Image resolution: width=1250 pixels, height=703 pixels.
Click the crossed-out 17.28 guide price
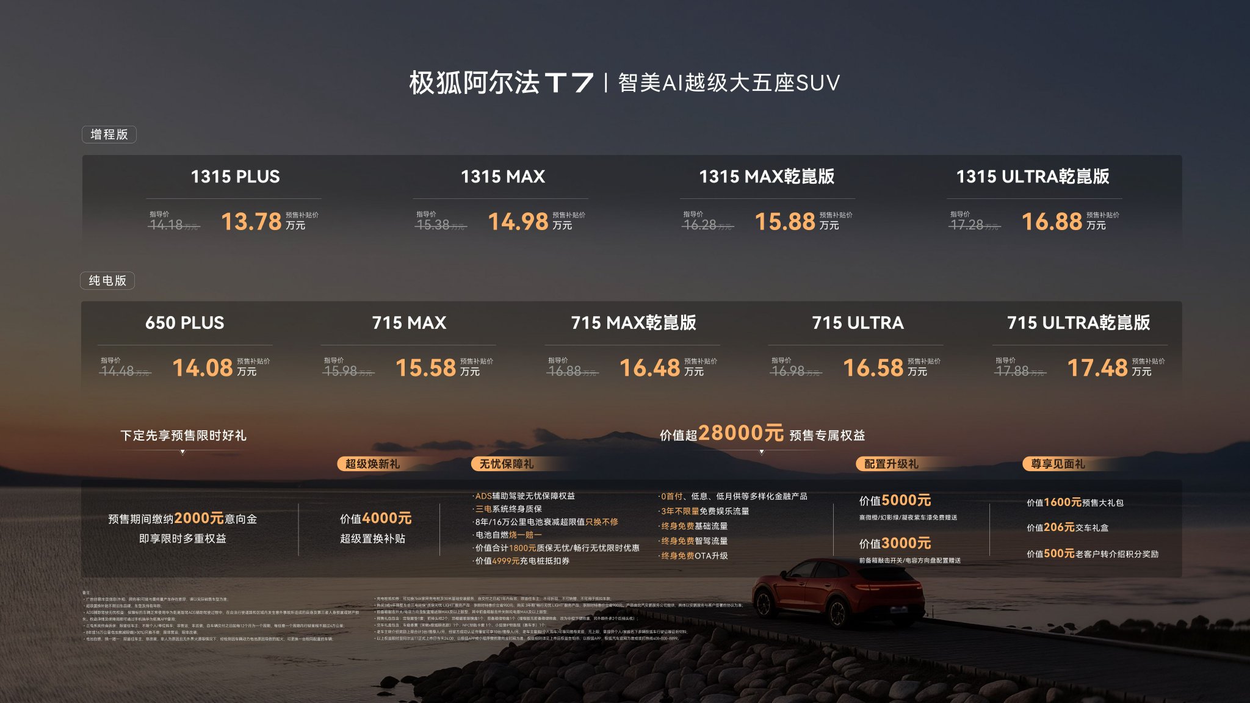click(974, 225)
